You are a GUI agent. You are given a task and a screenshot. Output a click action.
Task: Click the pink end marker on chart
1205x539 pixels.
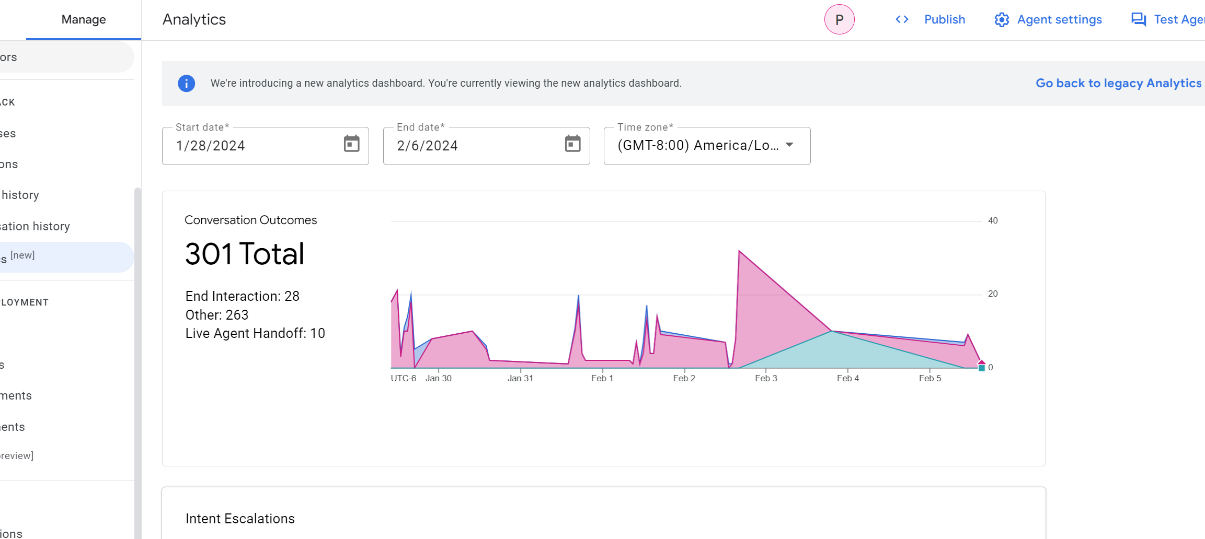pos(981,362)
